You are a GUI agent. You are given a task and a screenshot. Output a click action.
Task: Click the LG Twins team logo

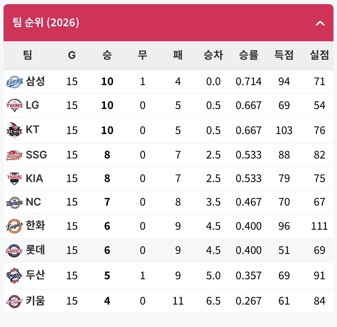pos(14,105)
